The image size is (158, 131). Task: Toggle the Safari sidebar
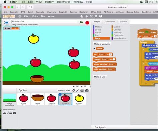coord(30,7)
